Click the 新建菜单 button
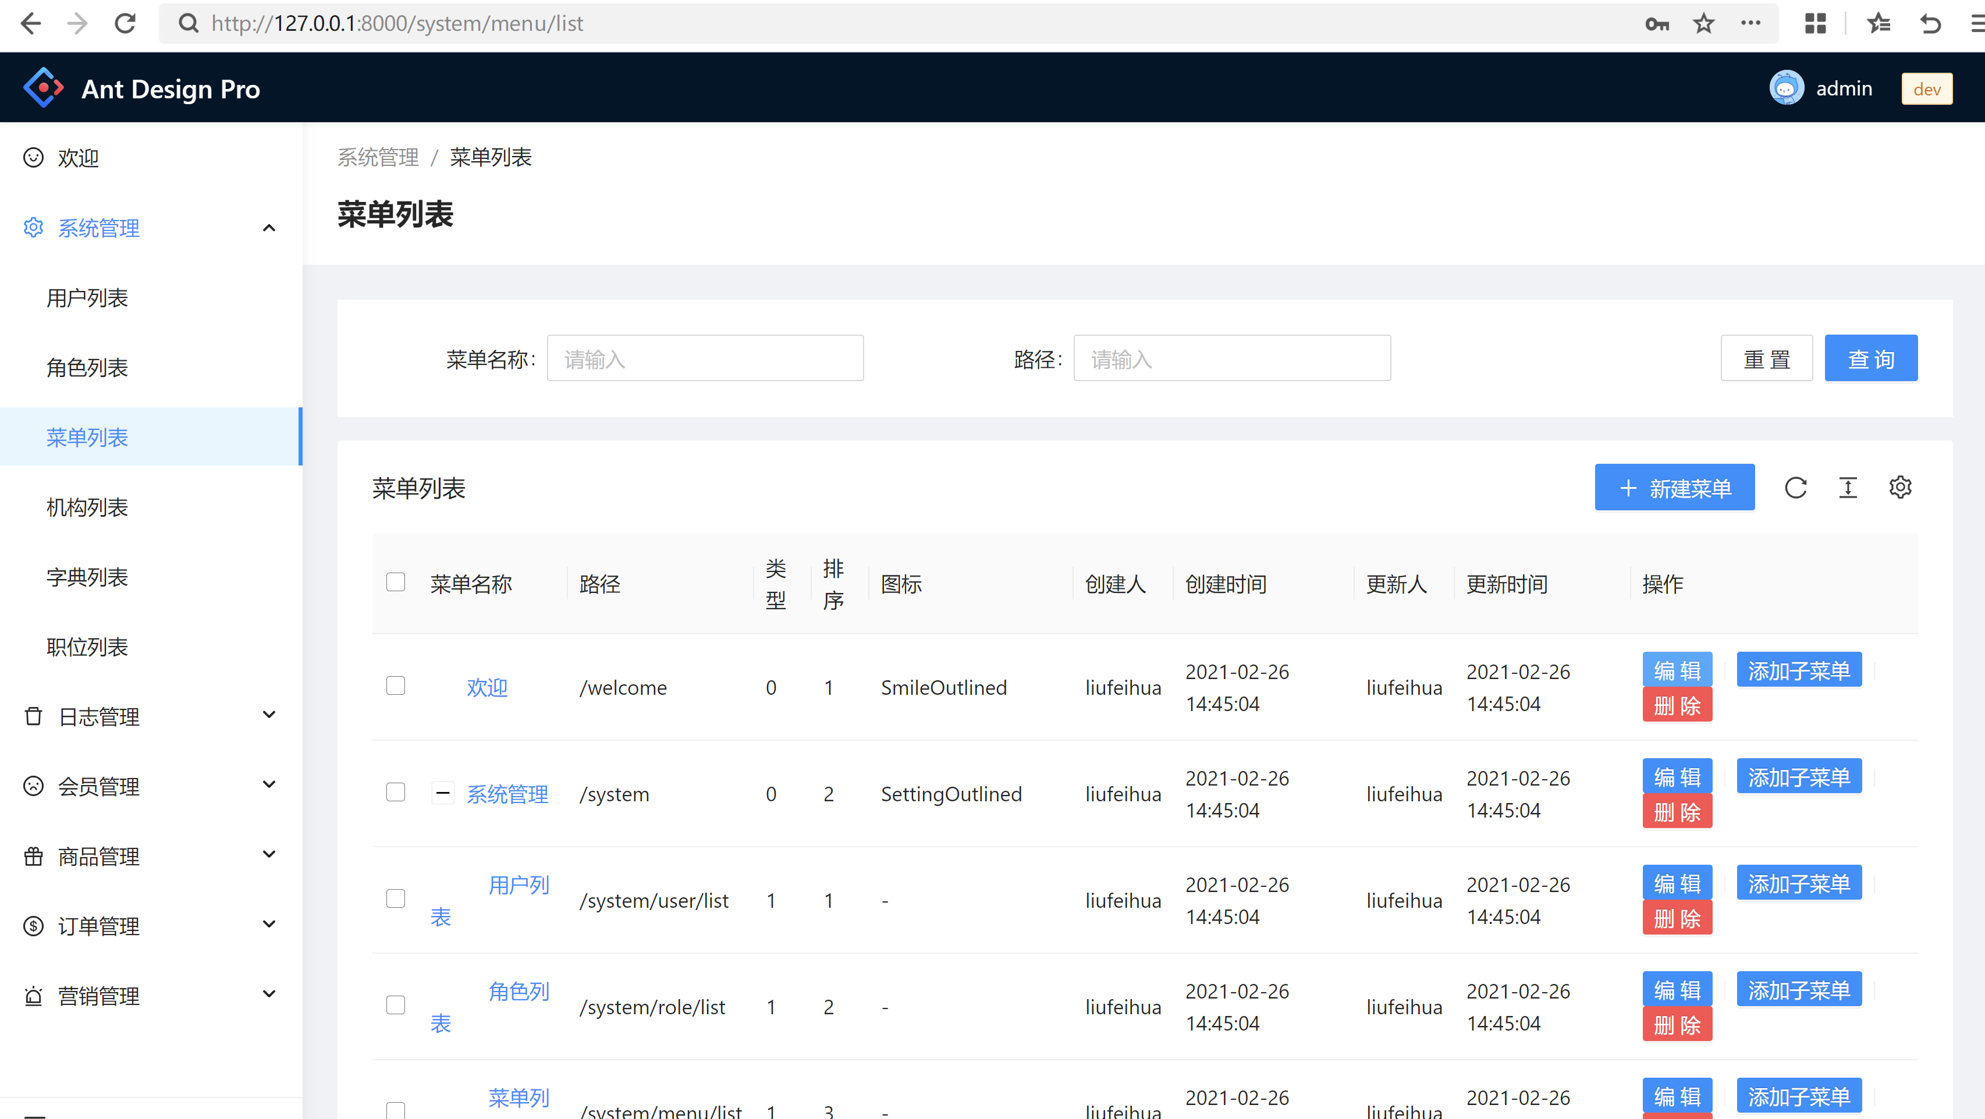Image resolution: width=1985 pixels, height=1119 pixels. [x=1674, y=488]
